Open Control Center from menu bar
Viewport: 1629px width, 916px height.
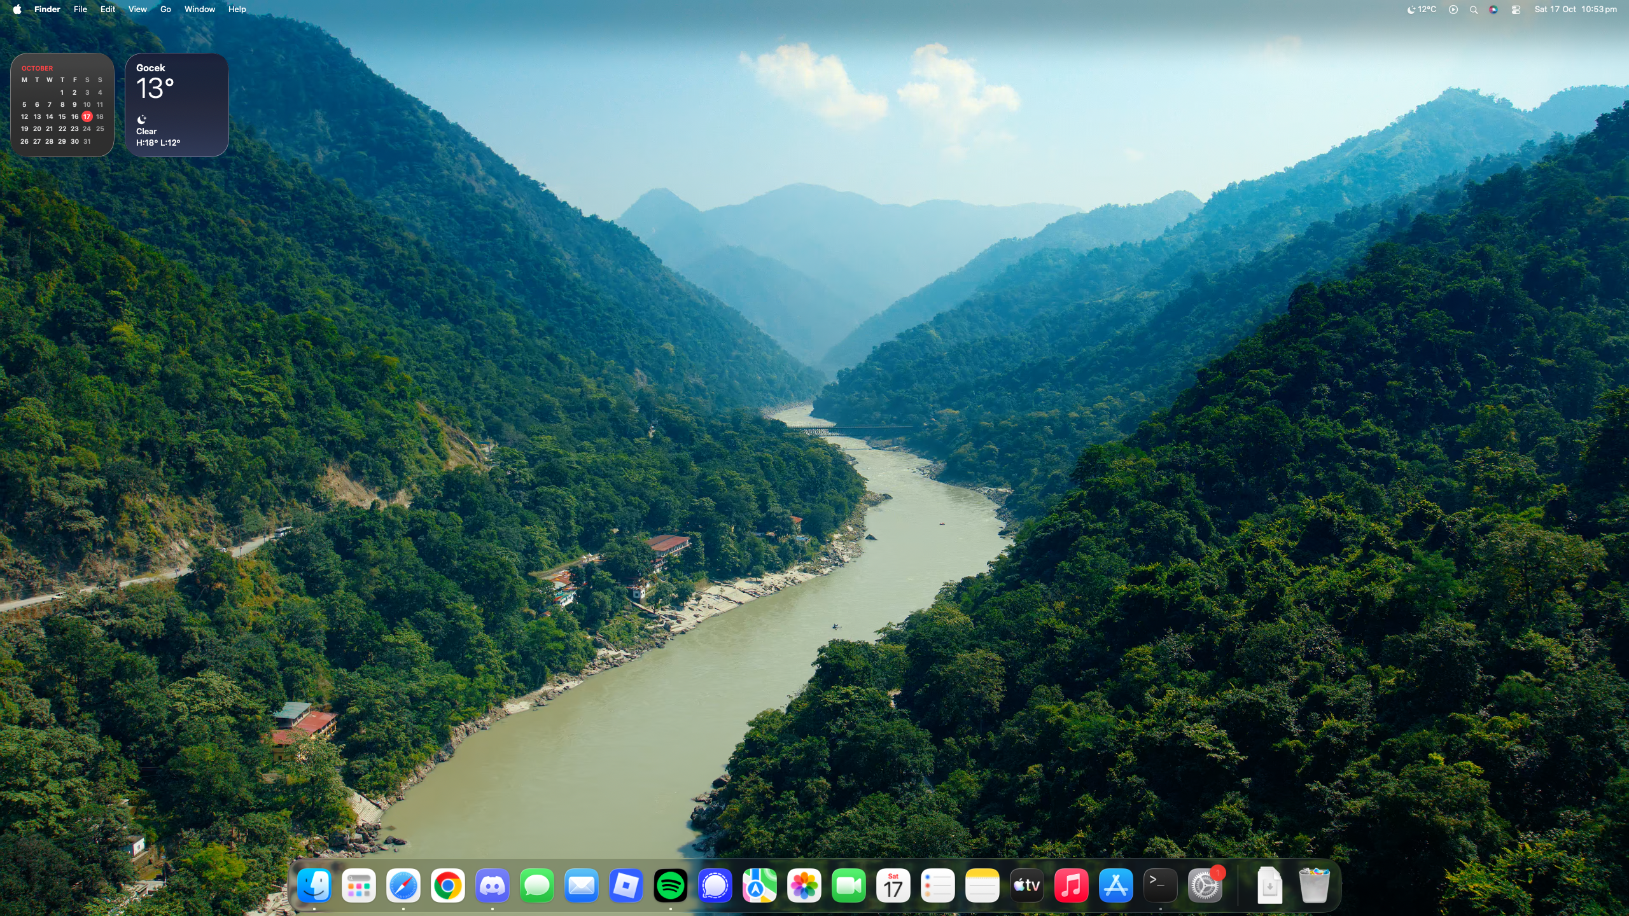1516,9
